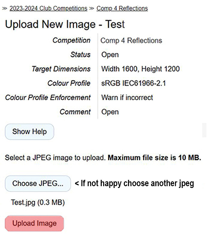Click the Show Help button
Image resolution: width=210 pixels, height=241 pixels.
(x=29, y=132)
